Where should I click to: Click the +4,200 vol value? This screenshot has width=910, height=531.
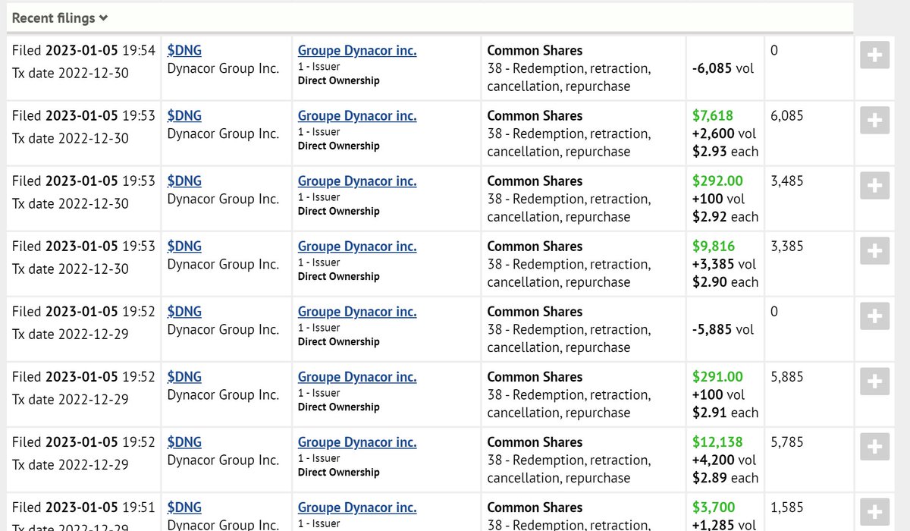pos(724,460)
